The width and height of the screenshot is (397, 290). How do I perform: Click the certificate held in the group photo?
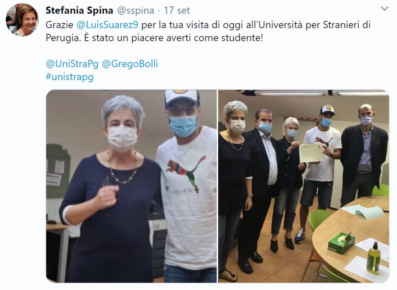(x=311, y=153)
